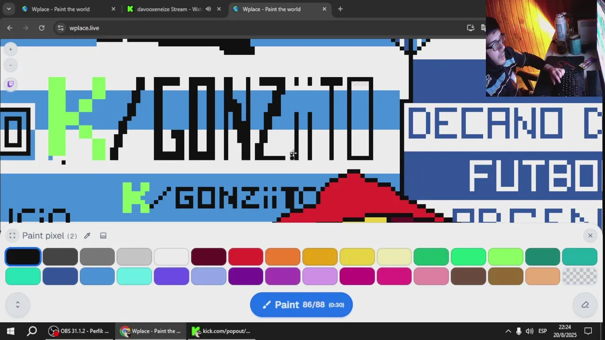Screen dimensions: 605x340
Task: Expand the color palette up-down arrows
Action: click(x=17, y=305)
